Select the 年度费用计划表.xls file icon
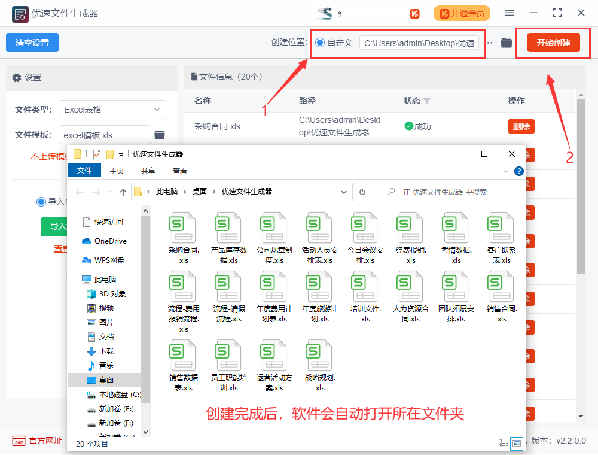Viewport: 598px width, 455px height. click(x=273, y=286)
